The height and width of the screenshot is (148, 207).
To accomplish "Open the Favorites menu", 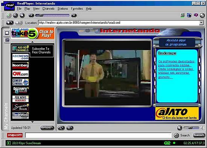I will click(77, 9).
